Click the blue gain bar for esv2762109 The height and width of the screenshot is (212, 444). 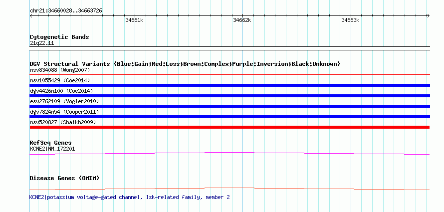click(x=230, y=106)
